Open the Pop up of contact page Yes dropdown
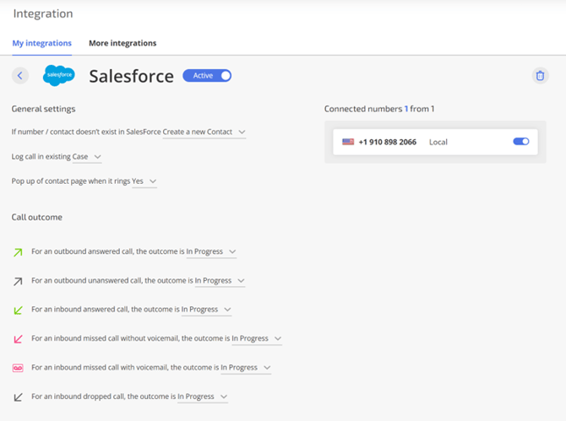 (x=144, y=181)
